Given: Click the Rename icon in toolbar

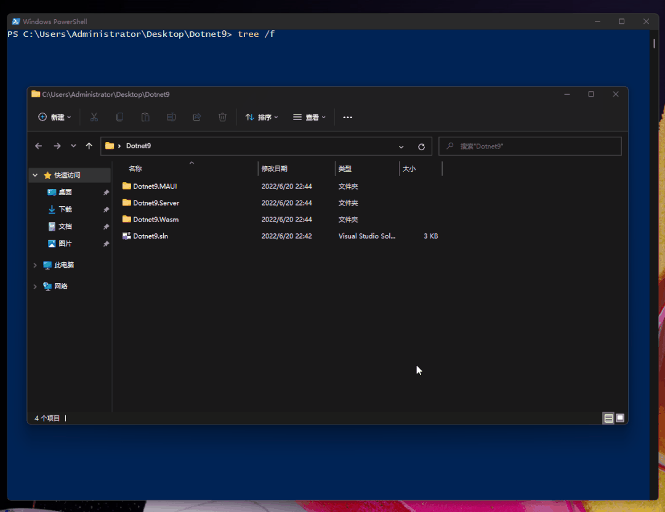Looking at the screenshot, I should click(x=171, y=117).
